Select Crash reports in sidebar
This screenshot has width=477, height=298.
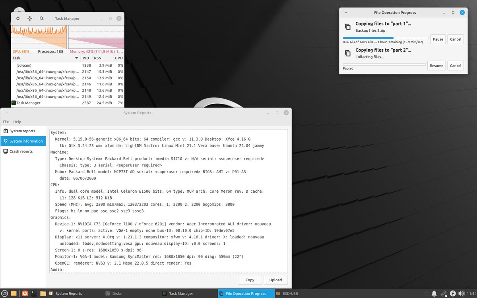tap(23, 151)
